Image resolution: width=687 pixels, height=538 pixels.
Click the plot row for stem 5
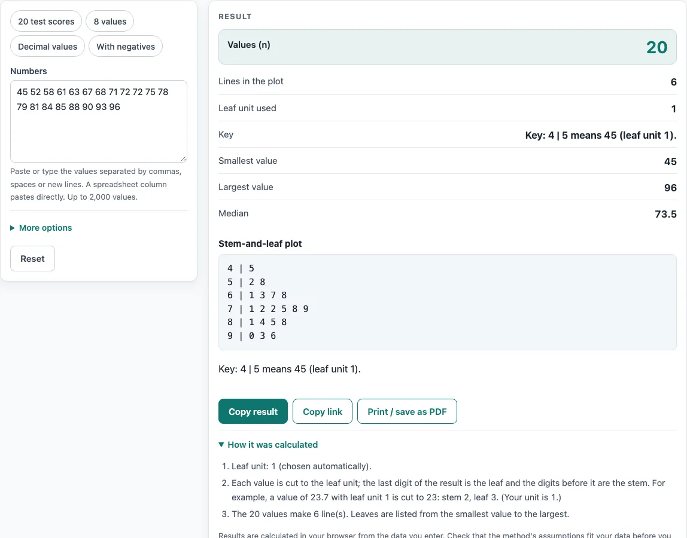tap(246, 282)
